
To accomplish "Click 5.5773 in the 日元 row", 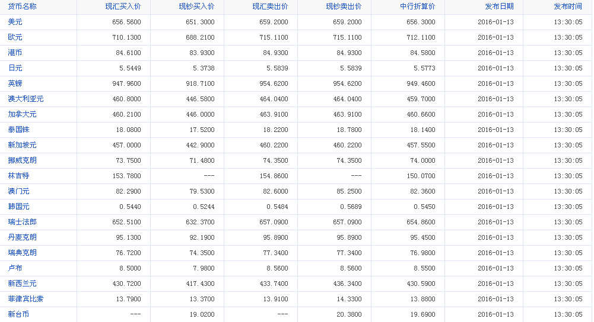I will 424,69.
